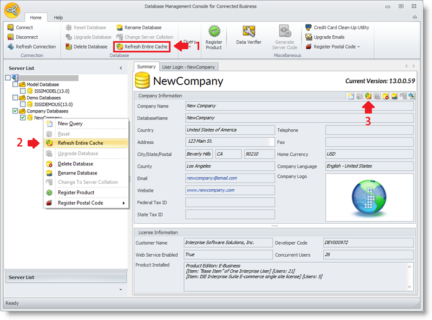432x320 pixels.
Task: Uncheck the Company Databases checkbox
Action: pyautogui.click(x=15, y=111)
